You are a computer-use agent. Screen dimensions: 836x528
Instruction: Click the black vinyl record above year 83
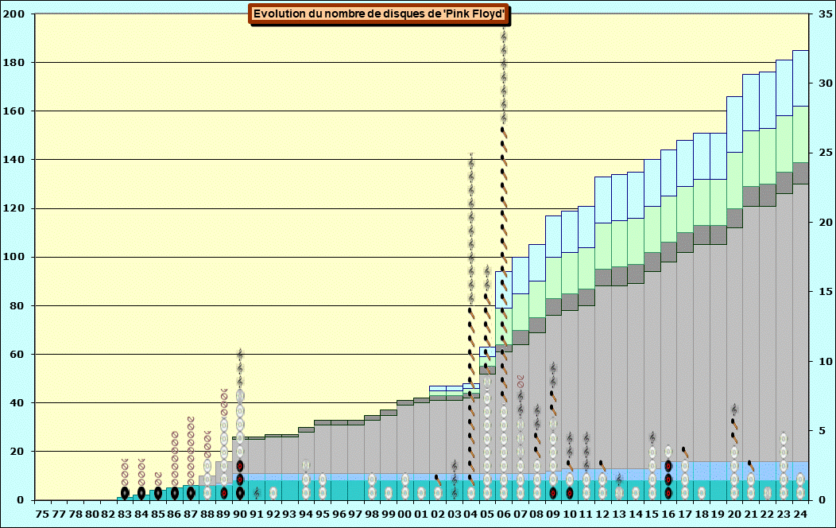(125, 493)
